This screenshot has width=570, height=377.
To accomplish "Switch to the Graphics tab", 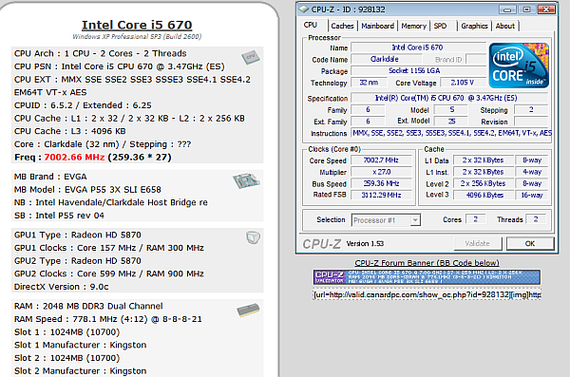I will point(474,26).
